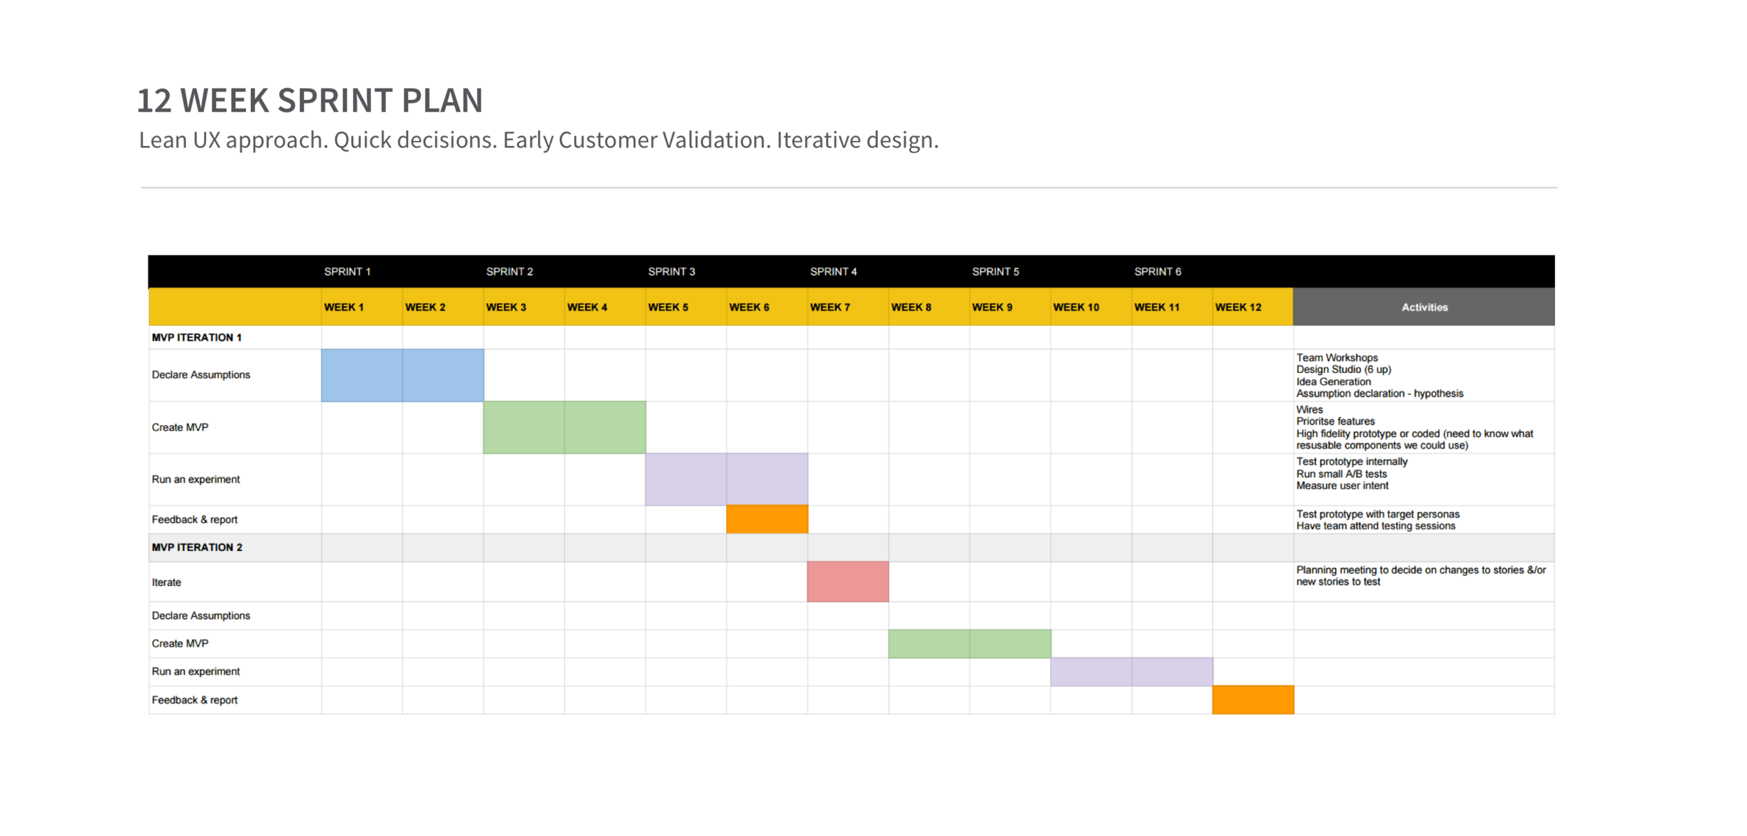Click the MVP ITERATION 1 row label

click(196, 337)
